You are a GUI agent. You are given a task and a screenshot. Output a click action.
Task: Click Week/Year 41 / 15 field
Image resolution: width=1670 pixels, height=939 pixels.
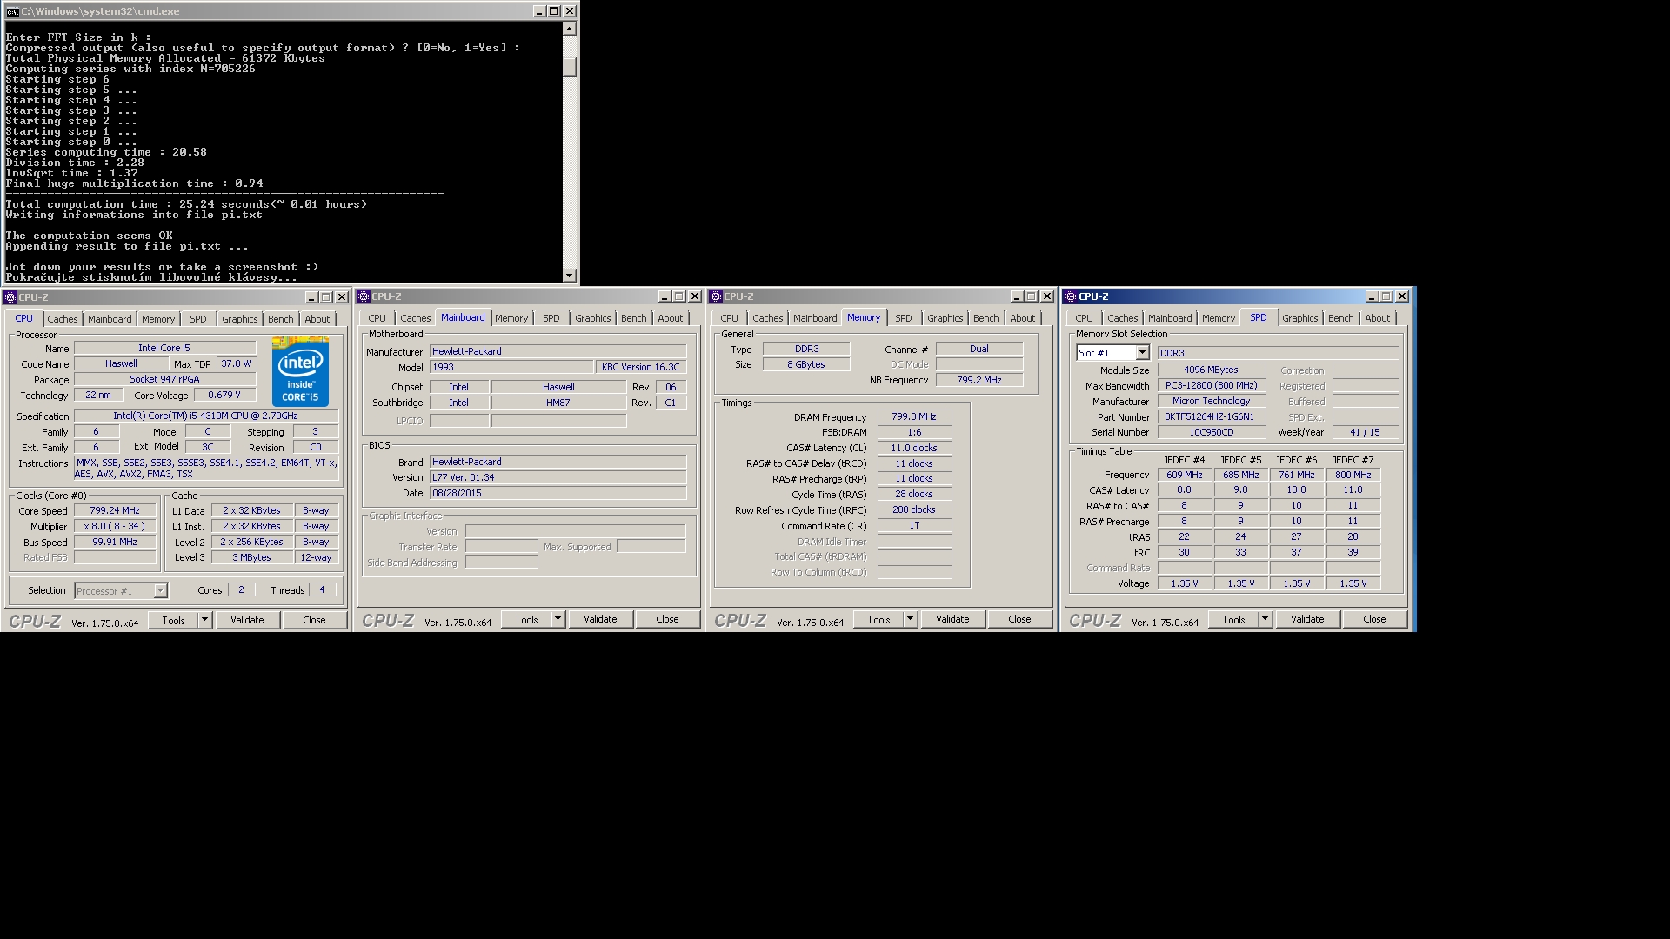(1365, 432)
